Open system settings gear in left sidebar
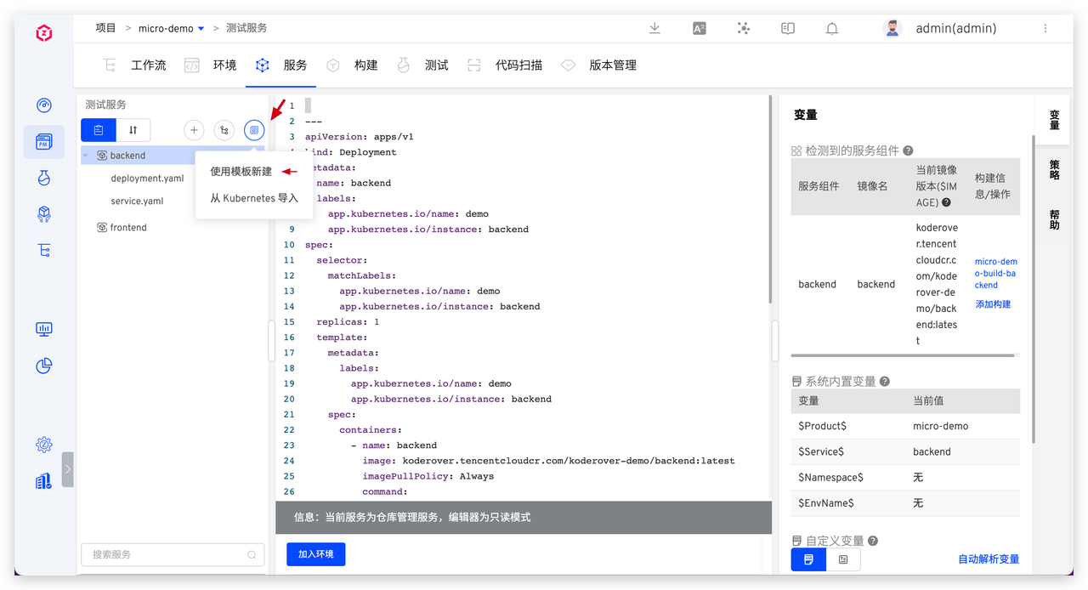 tap(44, 445)
